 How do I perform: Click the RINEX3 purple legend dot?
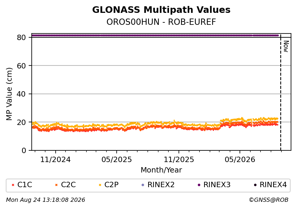coord(199,185)
